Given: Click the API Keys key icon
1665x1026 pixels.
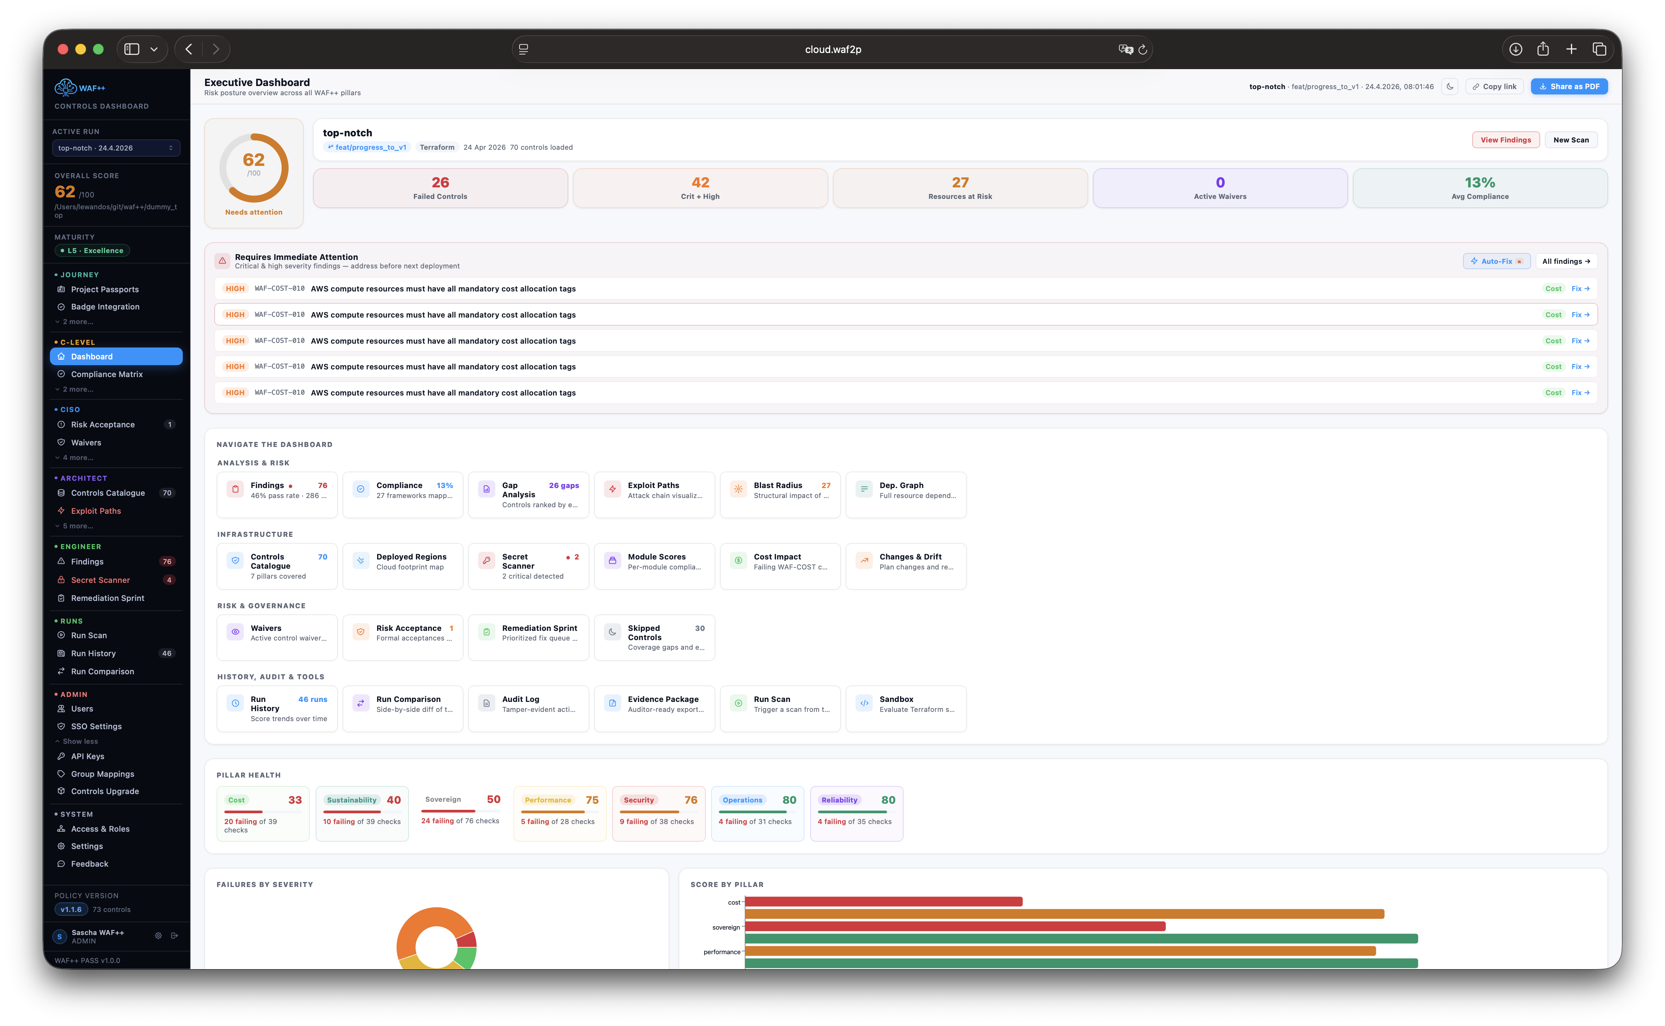Looking at the screenshot, I should pos(61,756).
